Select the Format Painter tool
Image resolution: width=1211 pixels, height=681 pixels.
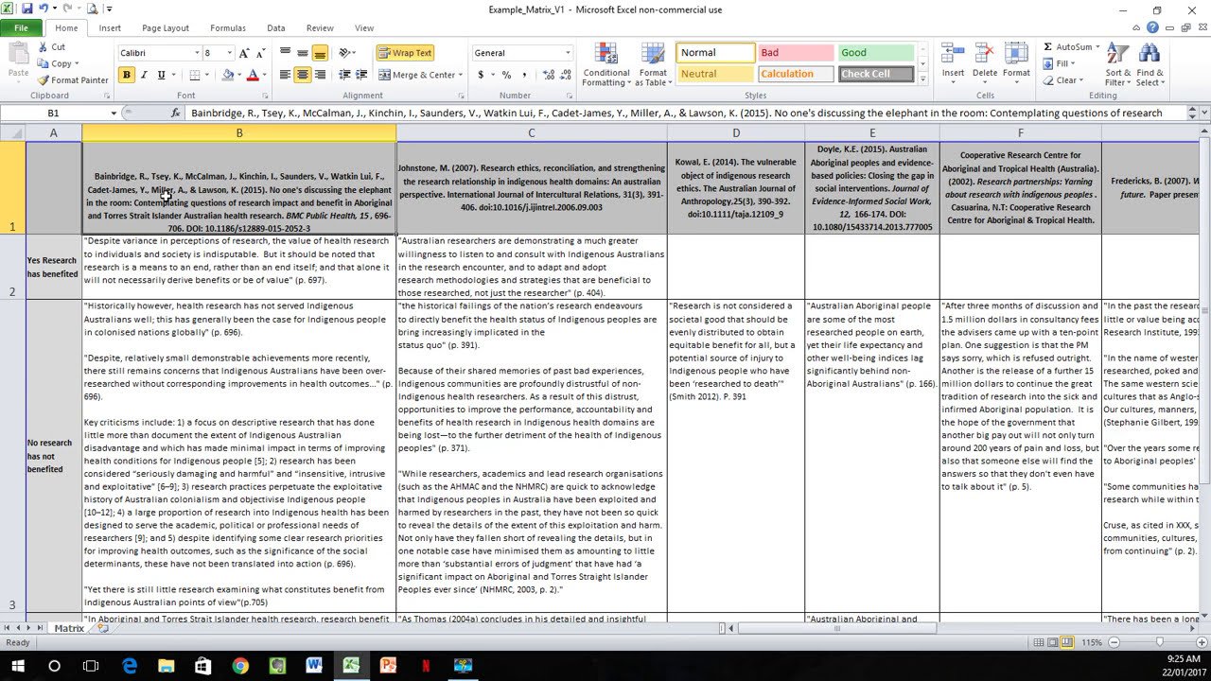click(74, 80)
